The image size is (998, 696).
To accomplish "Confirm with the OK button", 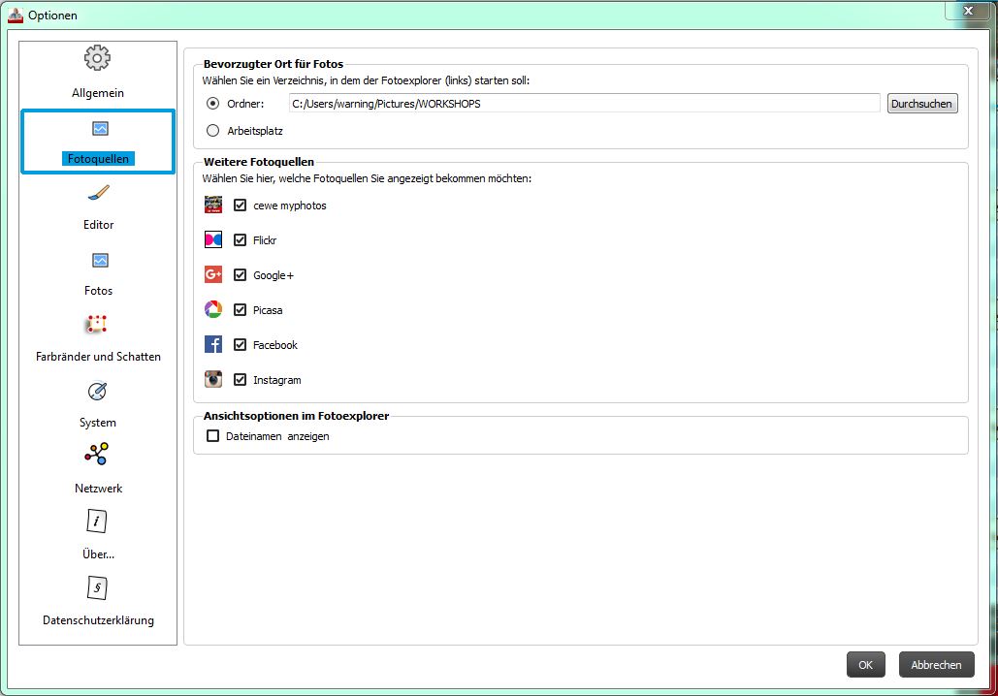I will 865,665.
